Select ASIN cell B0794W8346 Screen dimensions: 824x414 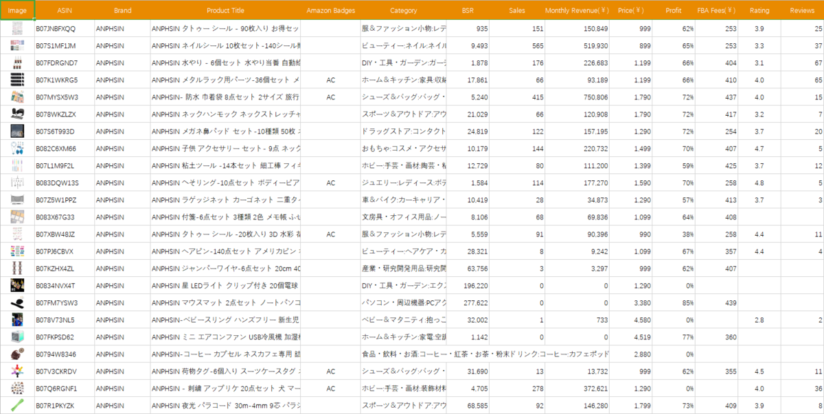[65, 354]
